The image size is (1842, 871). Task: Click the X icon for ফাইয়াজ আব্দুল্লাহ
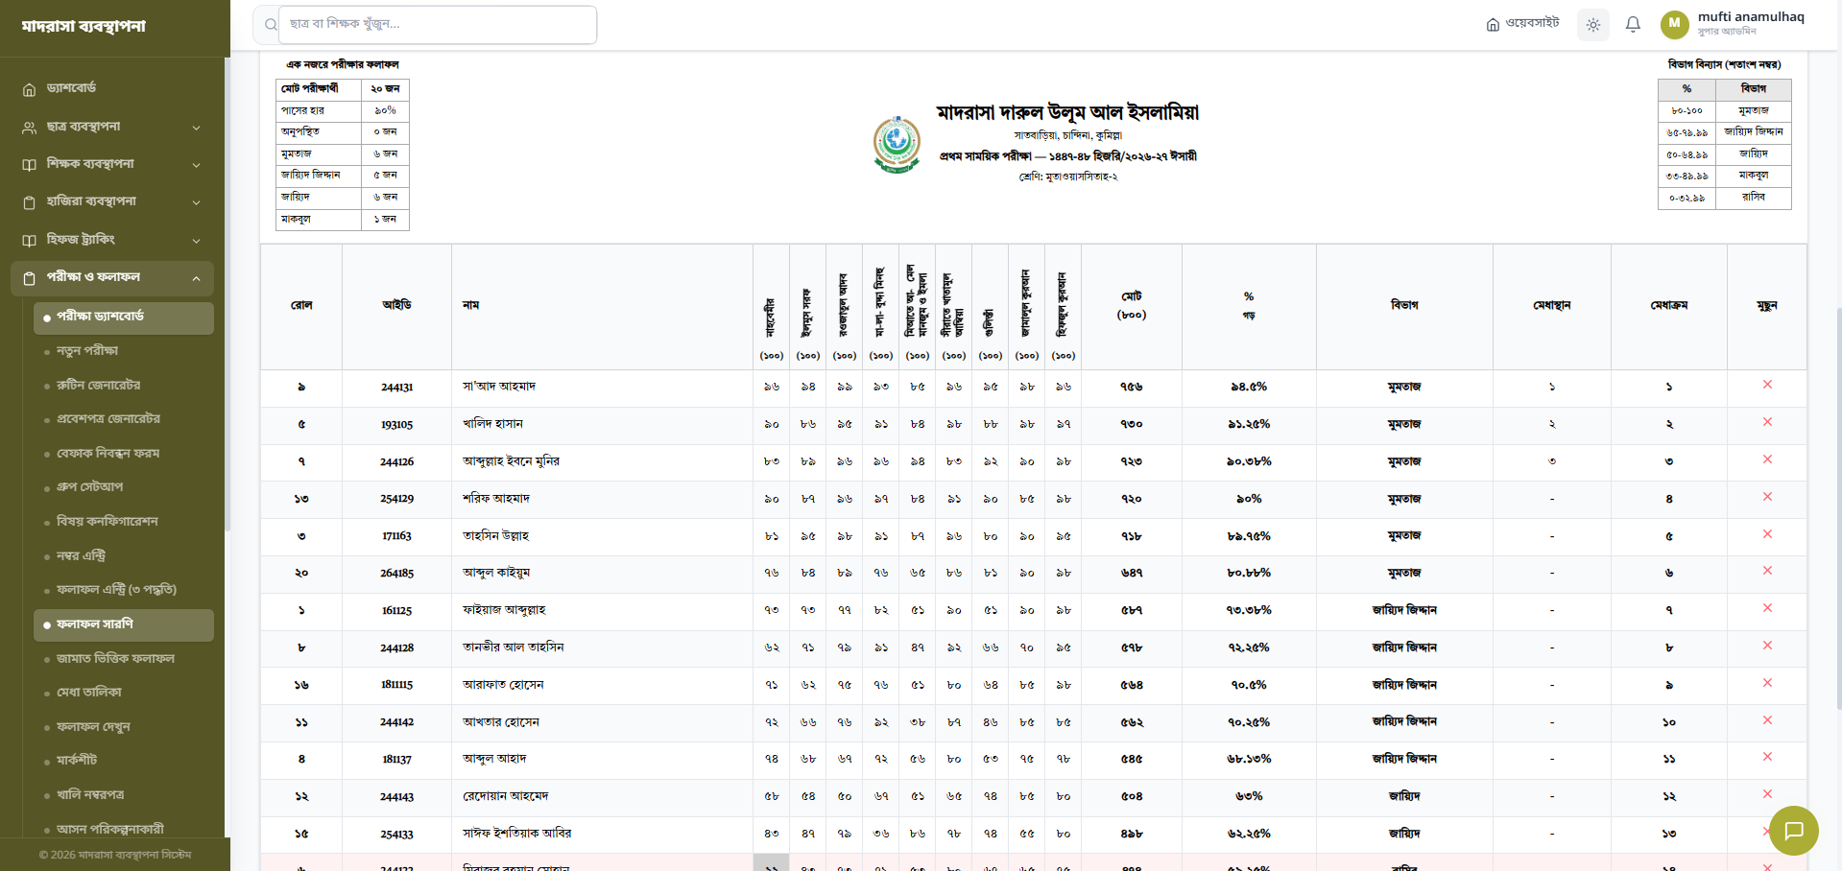(1767, 608)
